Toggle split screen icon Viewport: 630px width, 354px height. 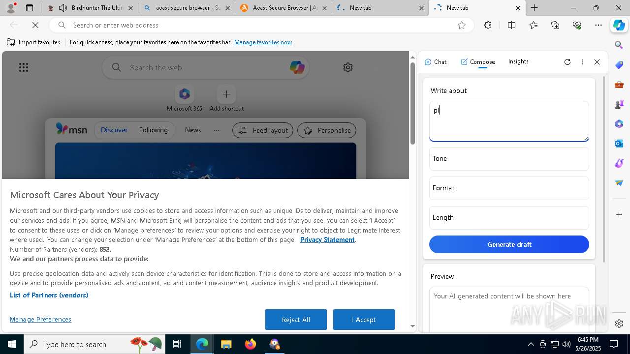(x=511, y=25)
